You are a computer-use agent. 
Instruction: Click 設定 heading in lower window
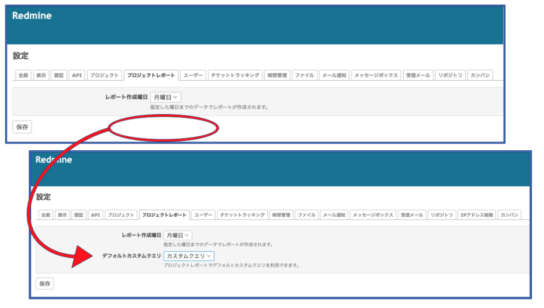pyautogui.click(x=44, y=197)
